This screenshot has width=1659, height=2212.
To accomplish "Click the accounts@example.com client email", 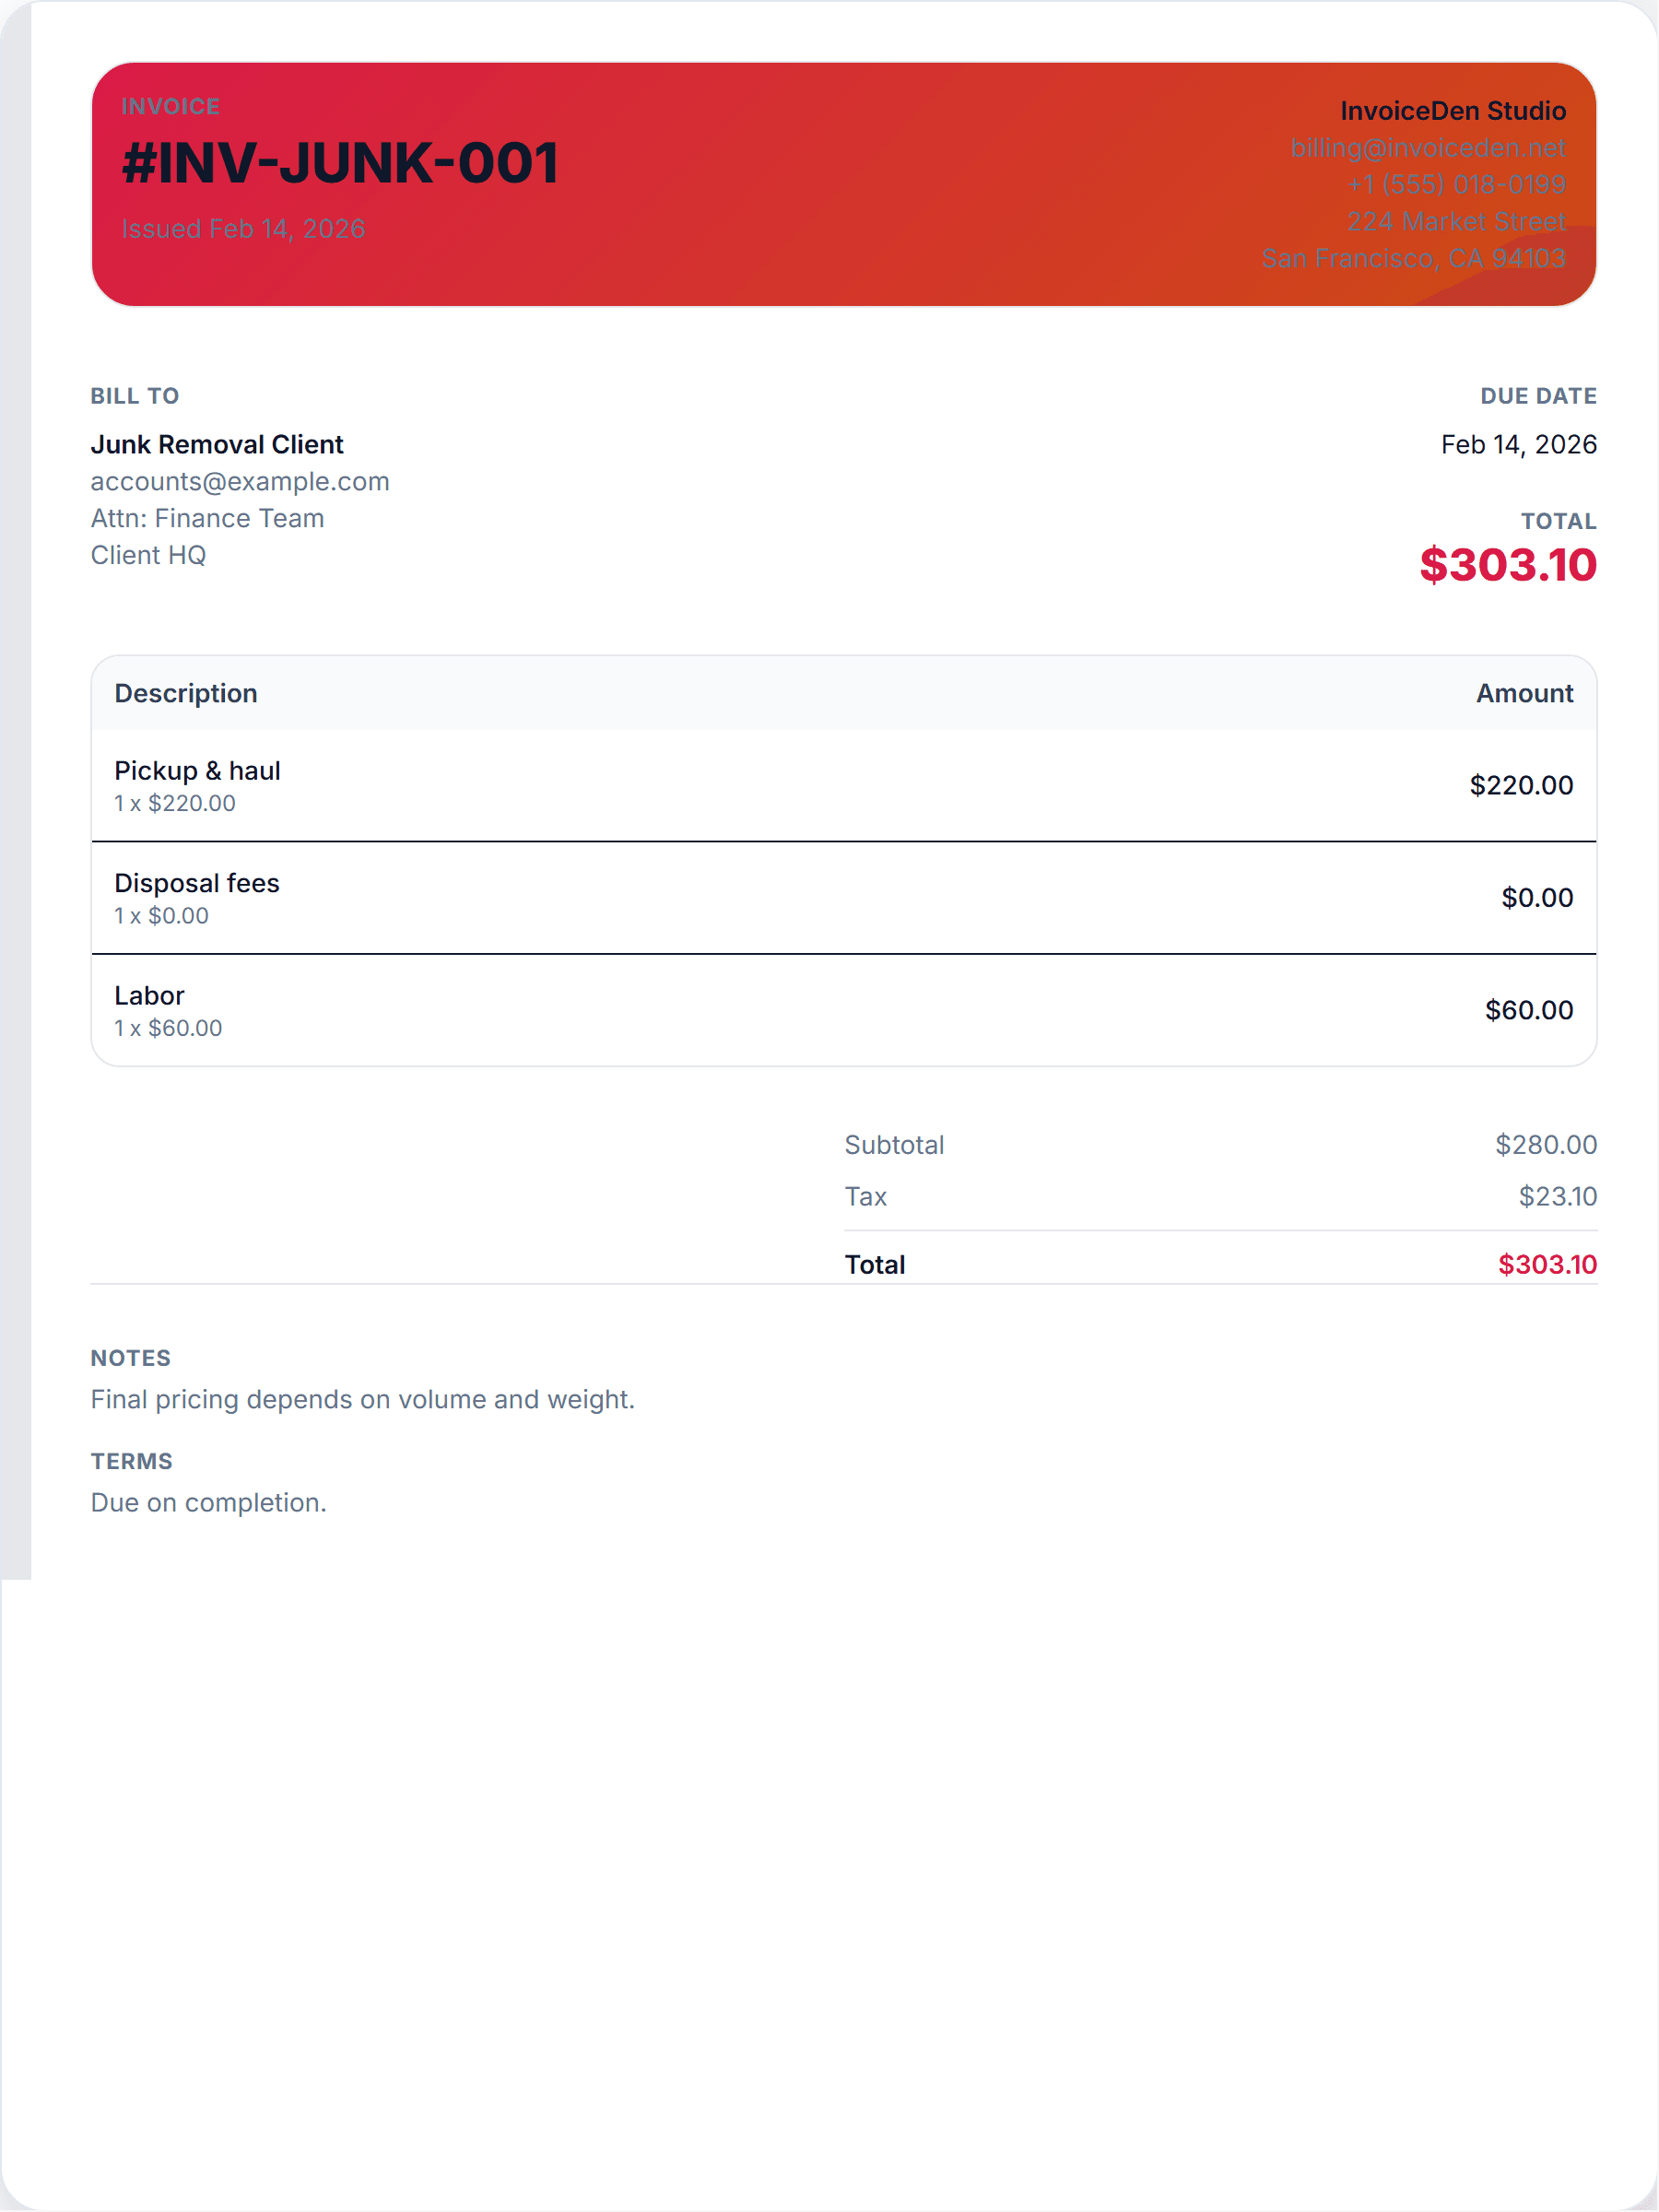I will click(x=240, y=481).
